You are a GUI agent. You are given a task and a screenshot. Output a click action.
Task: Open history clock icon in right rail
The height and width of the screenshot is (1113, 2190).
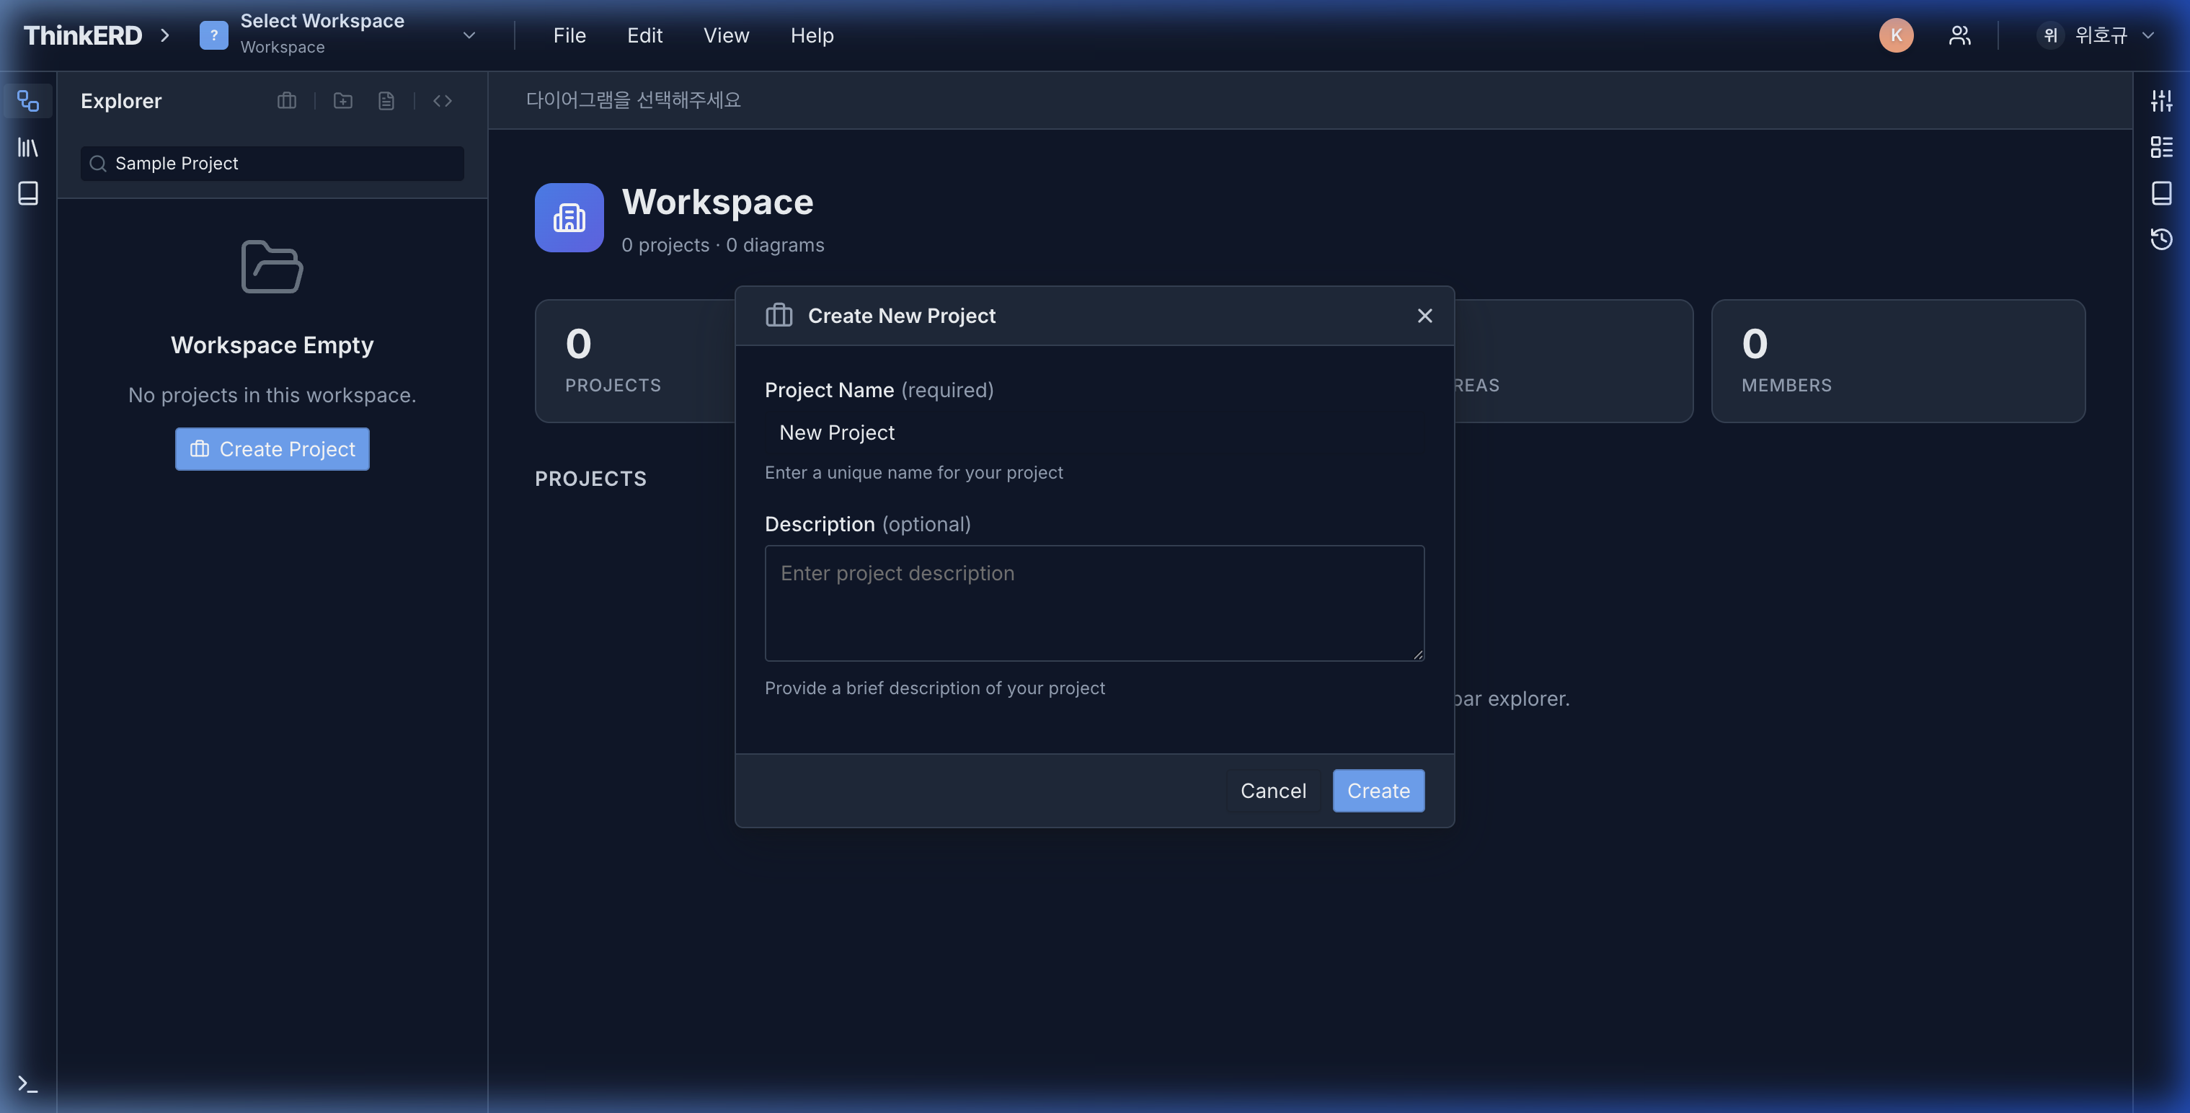pyautogui.click(x=2161, y=239)
